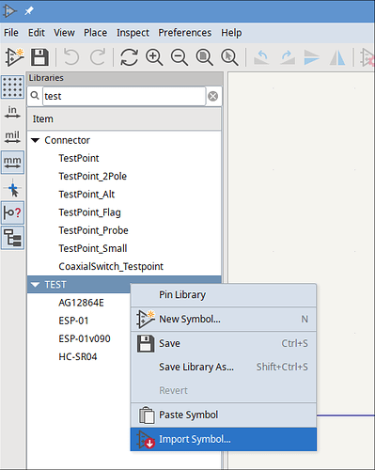The image size is (375, 470).
Task: Select TestPoint_Probe symbol
Action: [93, 230]
